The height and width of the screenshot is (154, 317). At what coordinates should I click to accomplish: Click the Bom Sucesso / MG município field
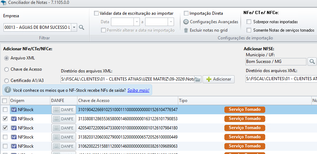tap(276, 62)
